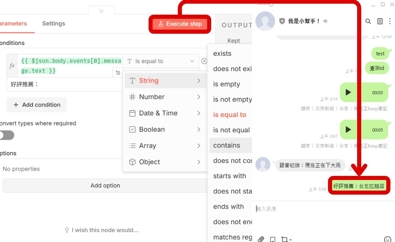Viewport: 395px width, 242px height.
Task: Click the Execute step button
Action: coord(180,24)
